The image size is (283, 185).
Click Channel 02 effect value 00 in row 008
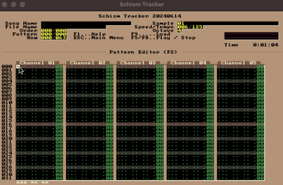pos(110,95)
